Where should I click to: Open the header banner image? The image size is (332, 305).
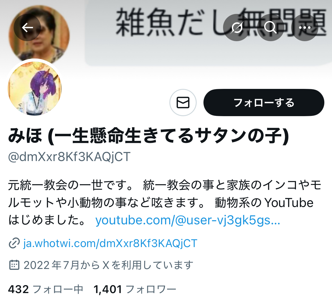(x=166, y=34)
